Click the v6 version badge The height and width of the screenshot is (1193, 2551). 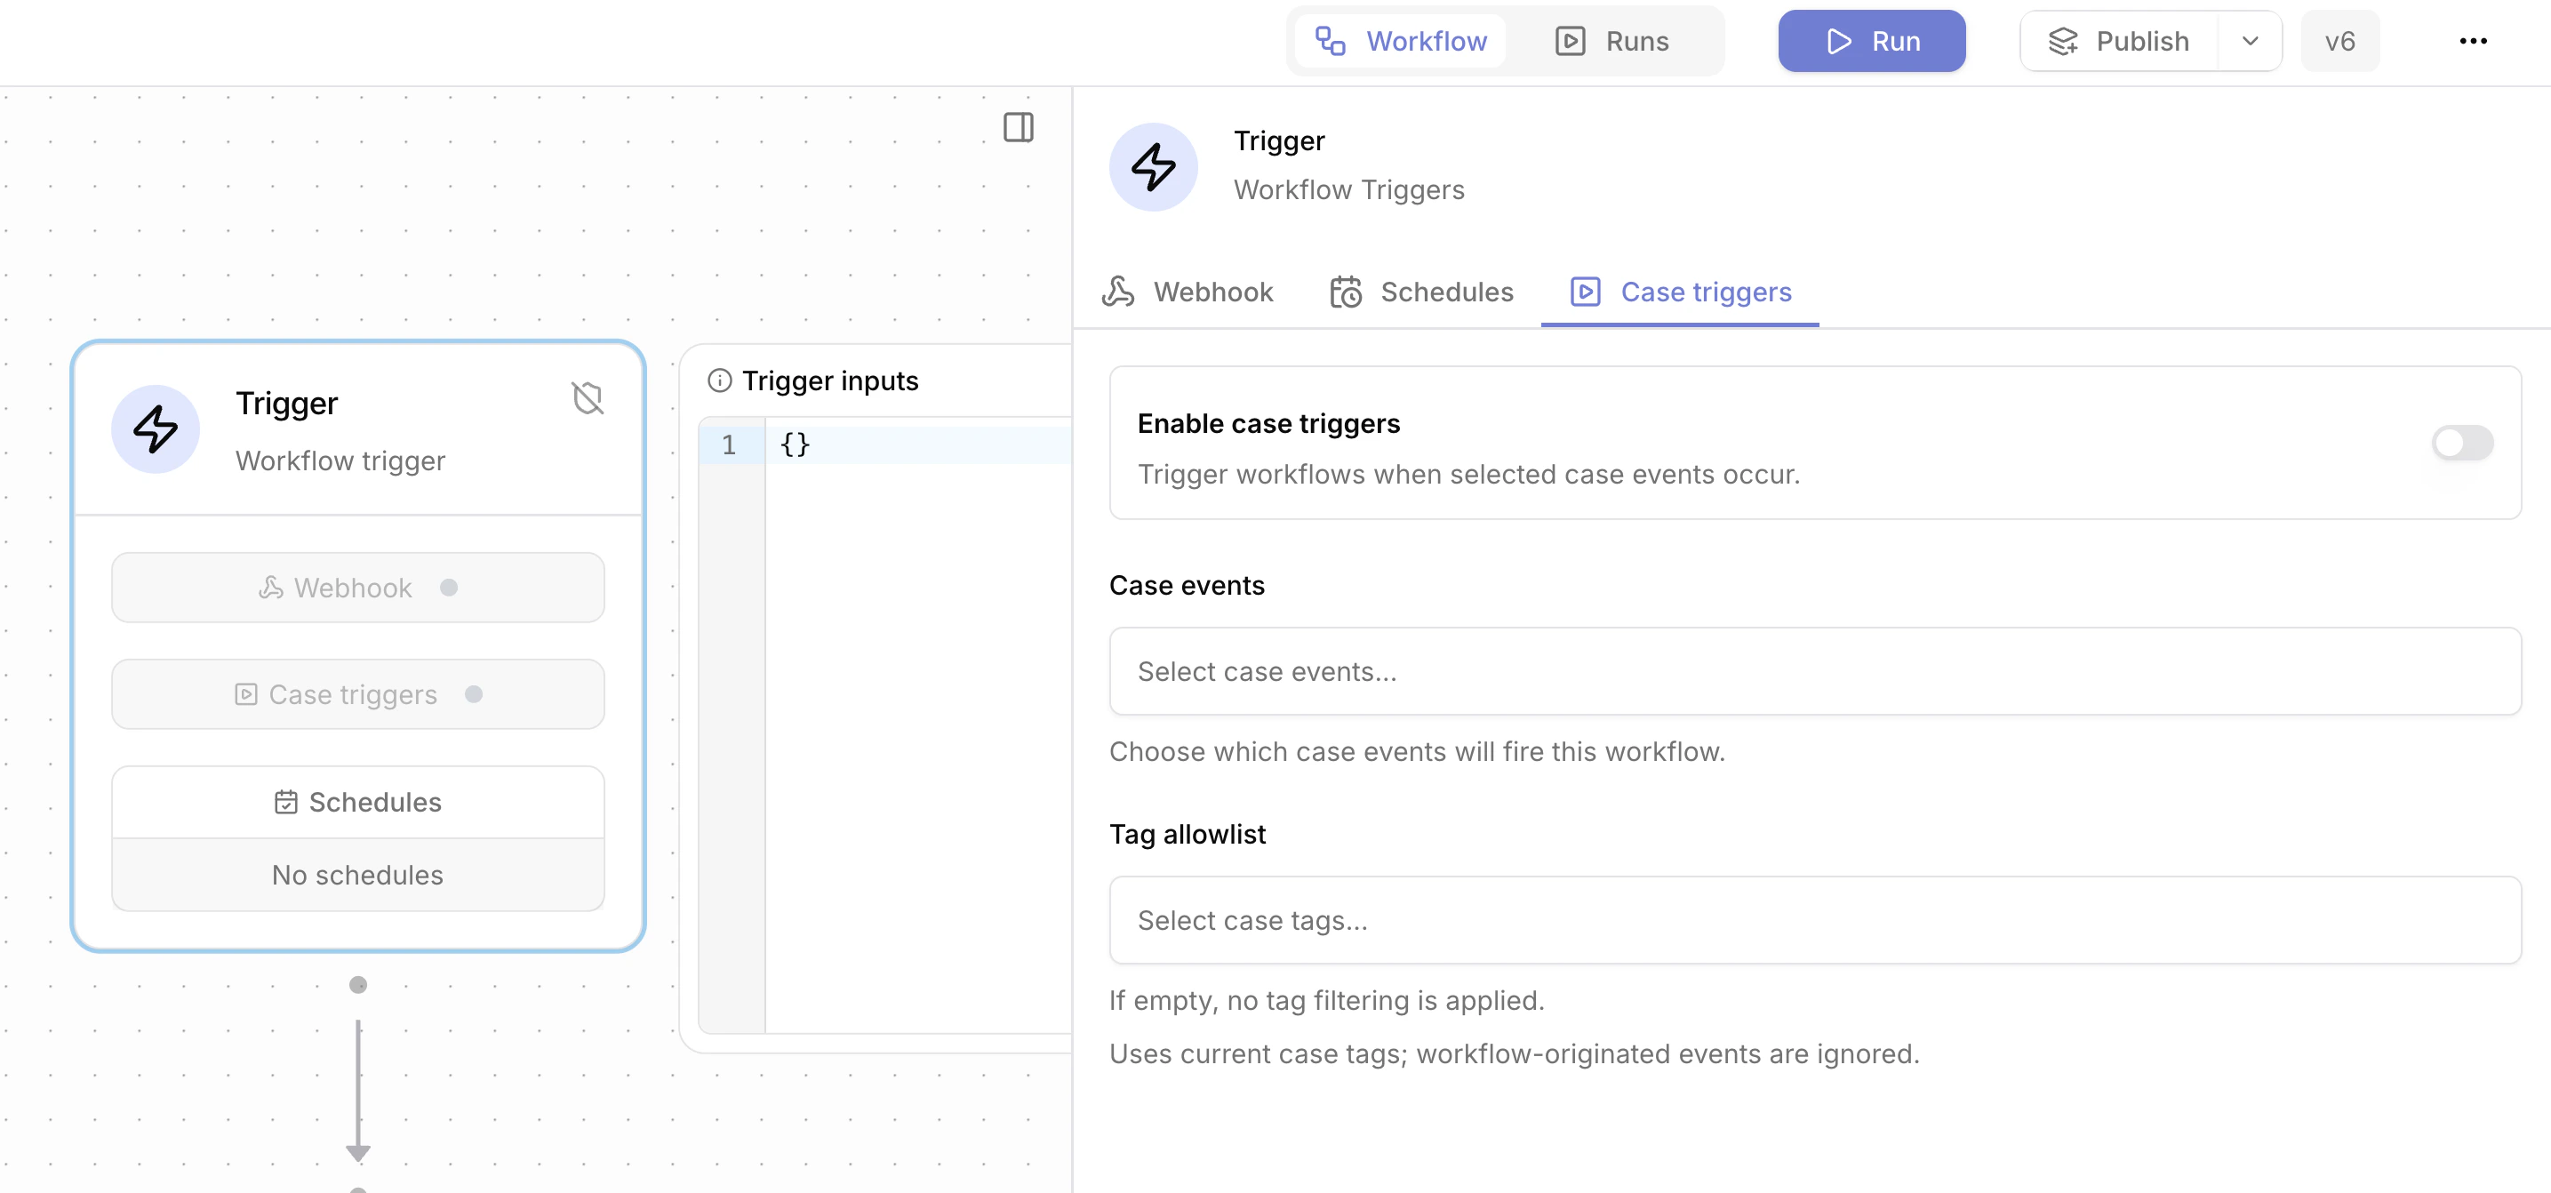pos(2339,41)
